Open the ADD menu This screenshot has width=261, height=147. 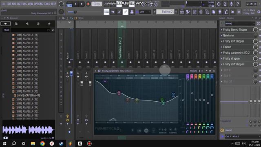(x=14, y=4)
